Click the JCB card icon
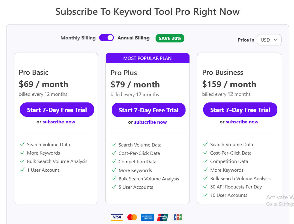The width and height of the screenshot is (294, 224). tap(178, 217)
